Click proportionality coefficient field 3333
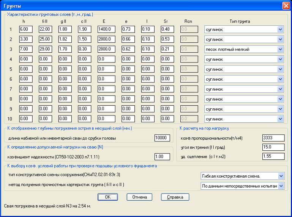This screenshot has height=217, width=292. click(x=273, y=138)
